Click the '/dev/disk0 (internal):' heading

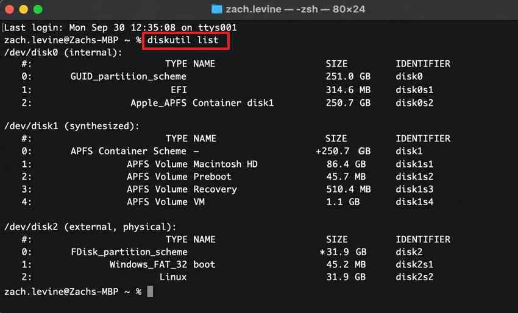[x=63, y=52]
